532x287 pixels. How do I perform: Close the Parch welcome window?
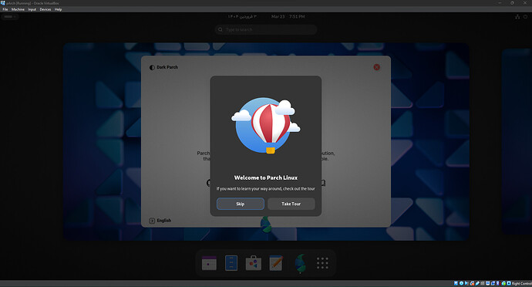click(376, 67)
